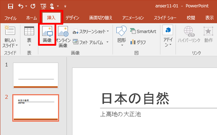Image resolution: width=217 pixels, height=135 pixels.
Task: Expand フォト アルバム dropdown arrow
Action: (x=108, y=42)
